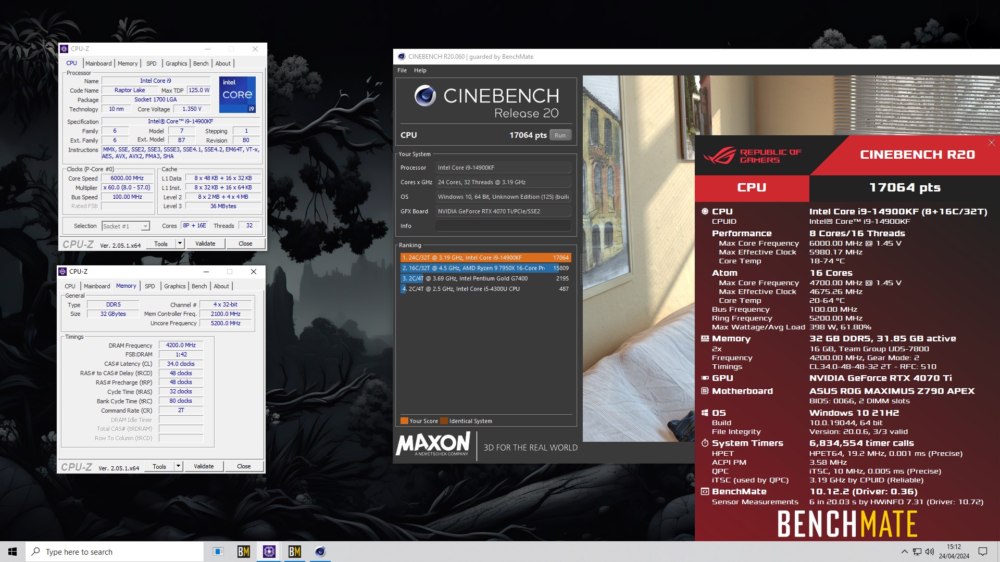Open the first BenchMate taskbar icon
Image resolution: width=1000 pixels, height=562 pixels.
coord(243,552)
